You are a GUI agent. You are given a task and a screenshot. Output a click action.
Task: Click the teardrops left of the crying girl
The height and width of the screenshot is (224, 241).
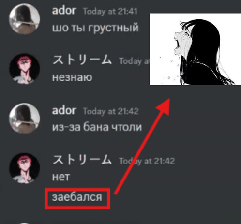pyautogui.click(x=169, y=70)
